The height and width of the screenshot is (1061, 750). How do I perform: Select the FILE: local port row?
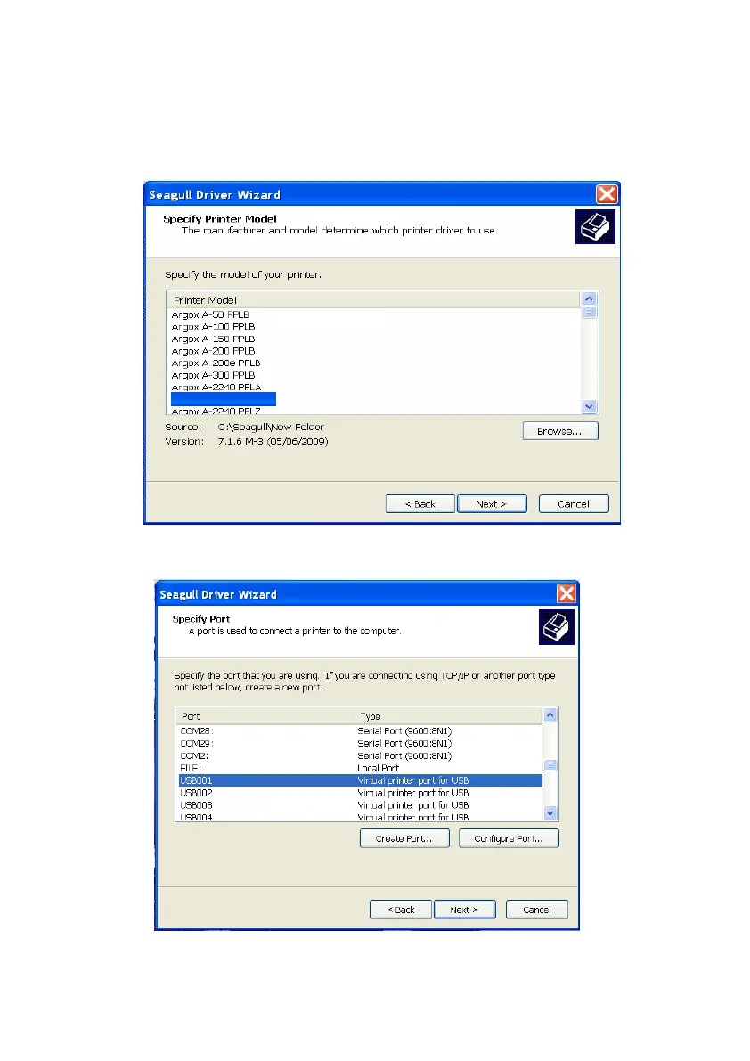pos(361,768)
